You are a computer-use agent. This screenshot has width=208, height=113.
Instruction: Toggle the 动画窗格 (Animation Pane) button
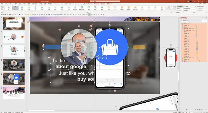(x=180, y=6)
